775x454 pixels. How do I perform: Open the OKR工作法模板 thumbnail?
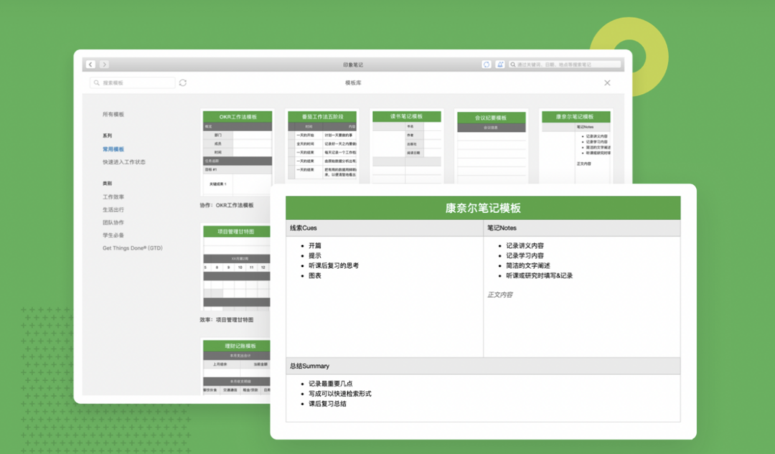point(238,153)
